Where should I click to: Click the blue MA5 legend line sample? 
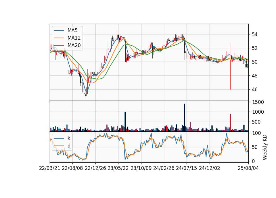pyautogui.click(x=59, y=30)
